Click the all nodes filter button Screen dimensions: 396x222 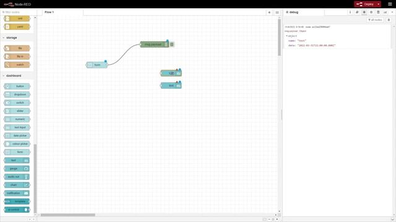(x=376, y=20)
